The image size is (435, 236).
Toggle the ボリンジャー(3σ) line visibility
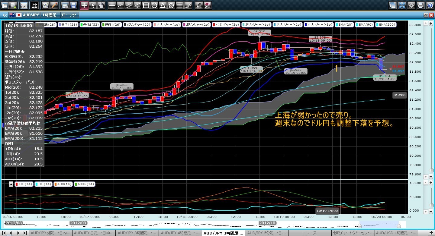(226, 25)
